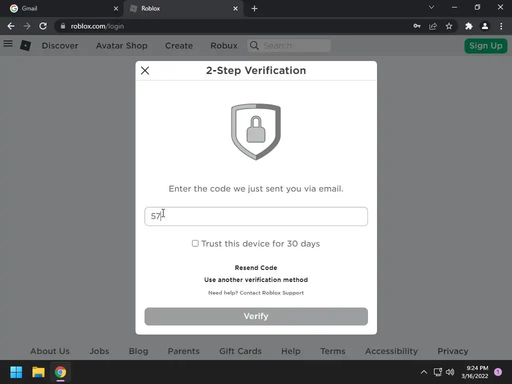Open the Help footer link
Viewport: 512px width, 384px height.
point(291,351)
